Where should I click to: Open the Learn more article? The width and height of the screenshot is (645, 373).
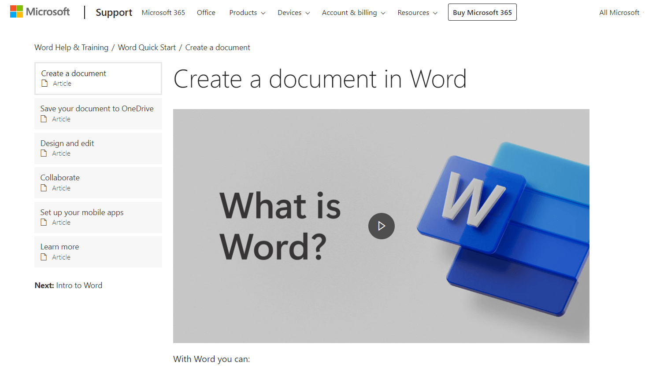pyautogui.click(x=98, y=252)
